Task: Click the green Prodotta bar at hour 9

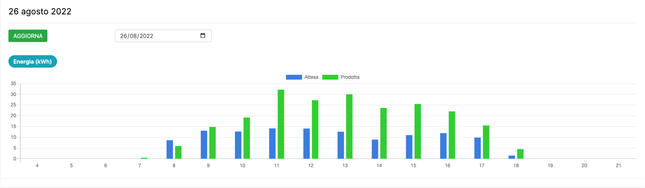Action: (x=212, y=143)
